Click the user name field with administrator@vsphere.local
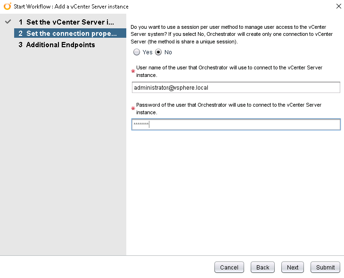 pos(236,88)
